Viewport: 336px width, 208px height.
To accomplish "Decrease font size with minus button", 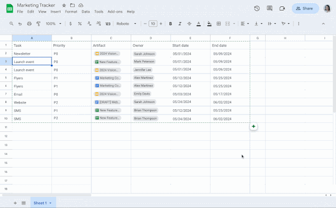I will (145, 24).
